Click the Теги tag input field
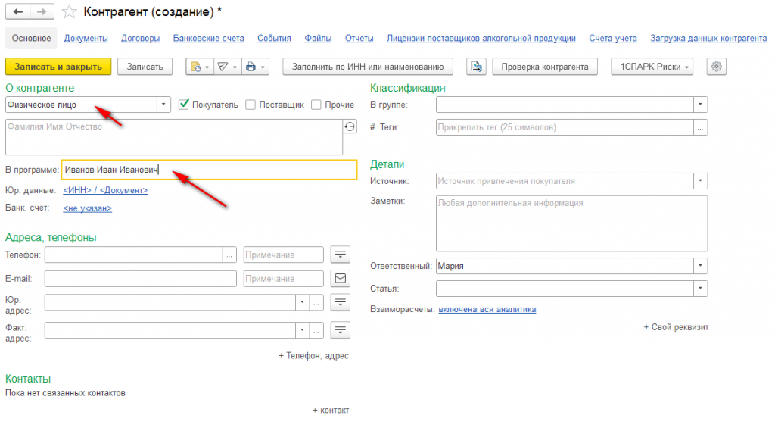 click(565, 127)
